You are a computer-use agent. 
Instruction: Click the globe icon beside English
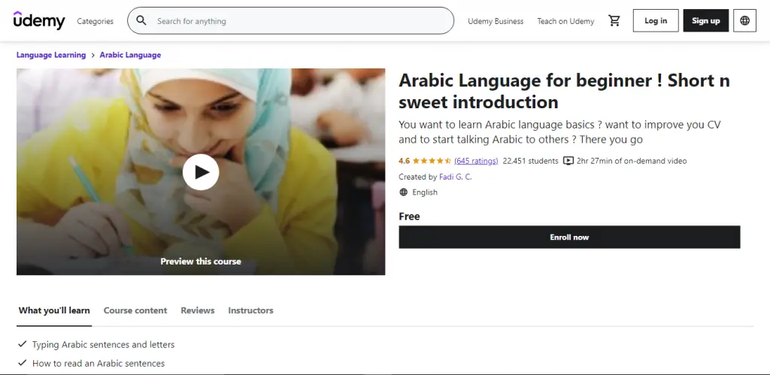click(x=404, y=192)
